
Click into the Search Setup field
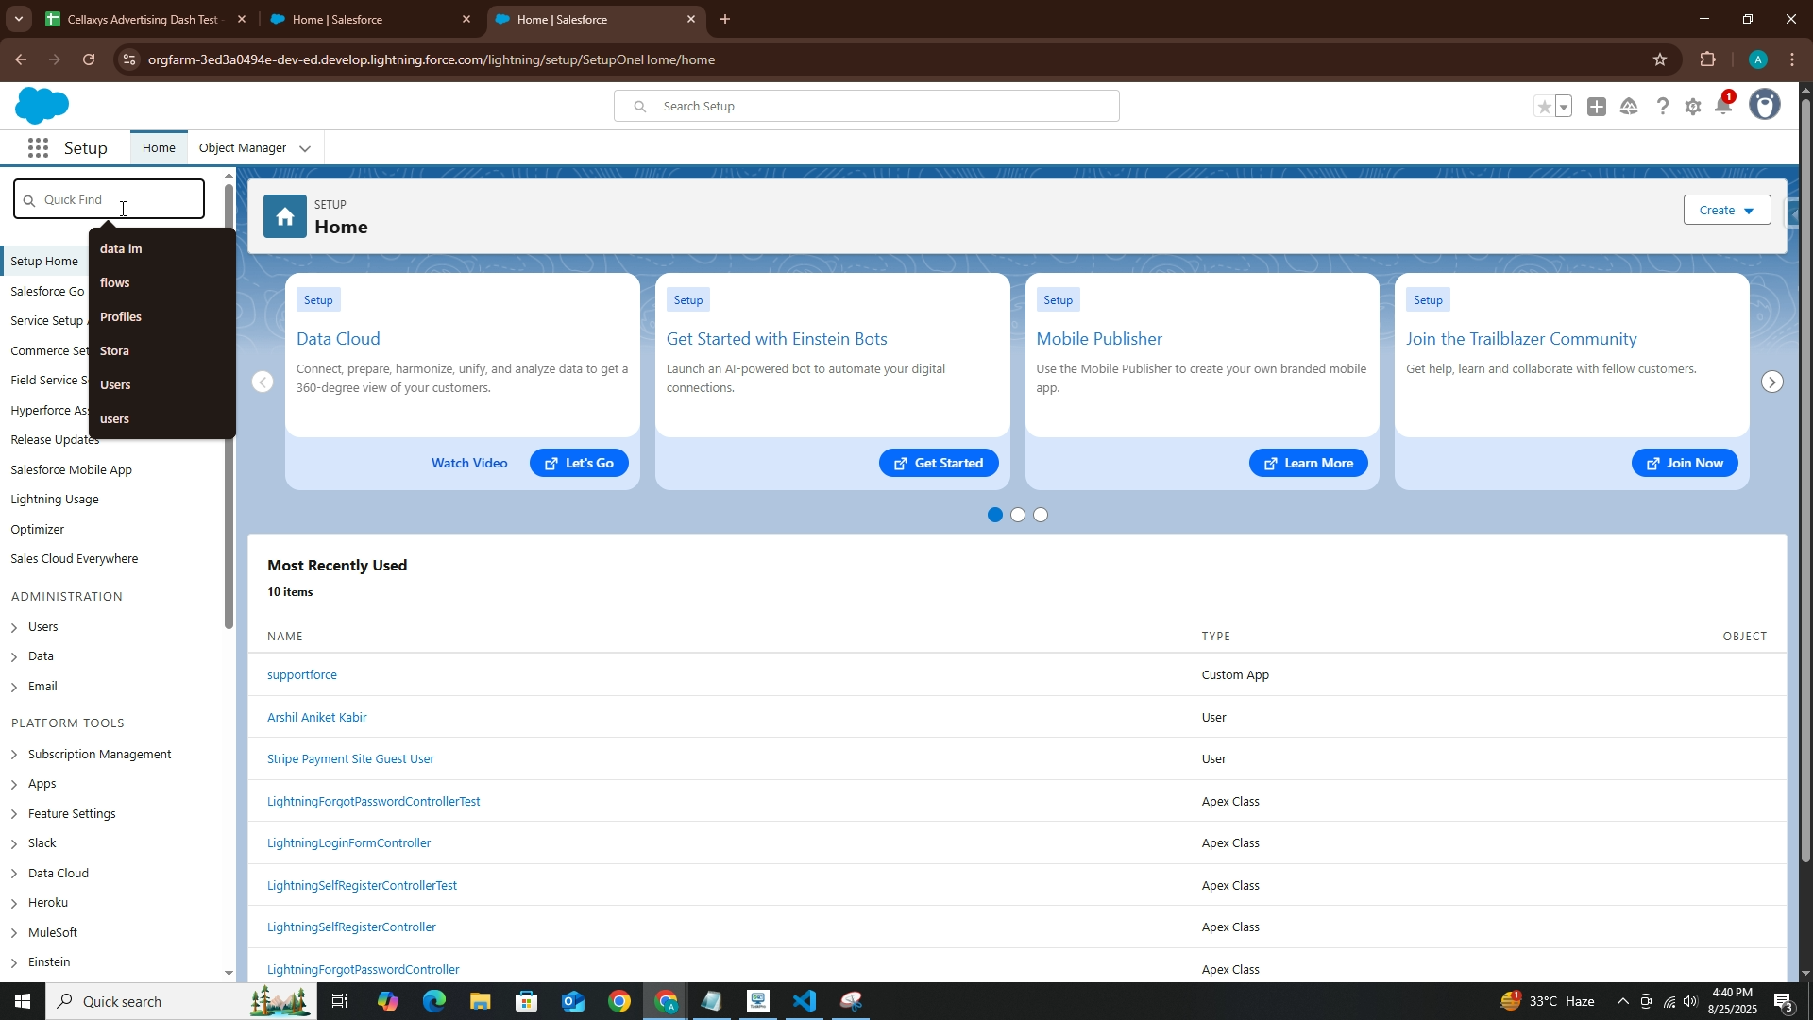point(878,106)
